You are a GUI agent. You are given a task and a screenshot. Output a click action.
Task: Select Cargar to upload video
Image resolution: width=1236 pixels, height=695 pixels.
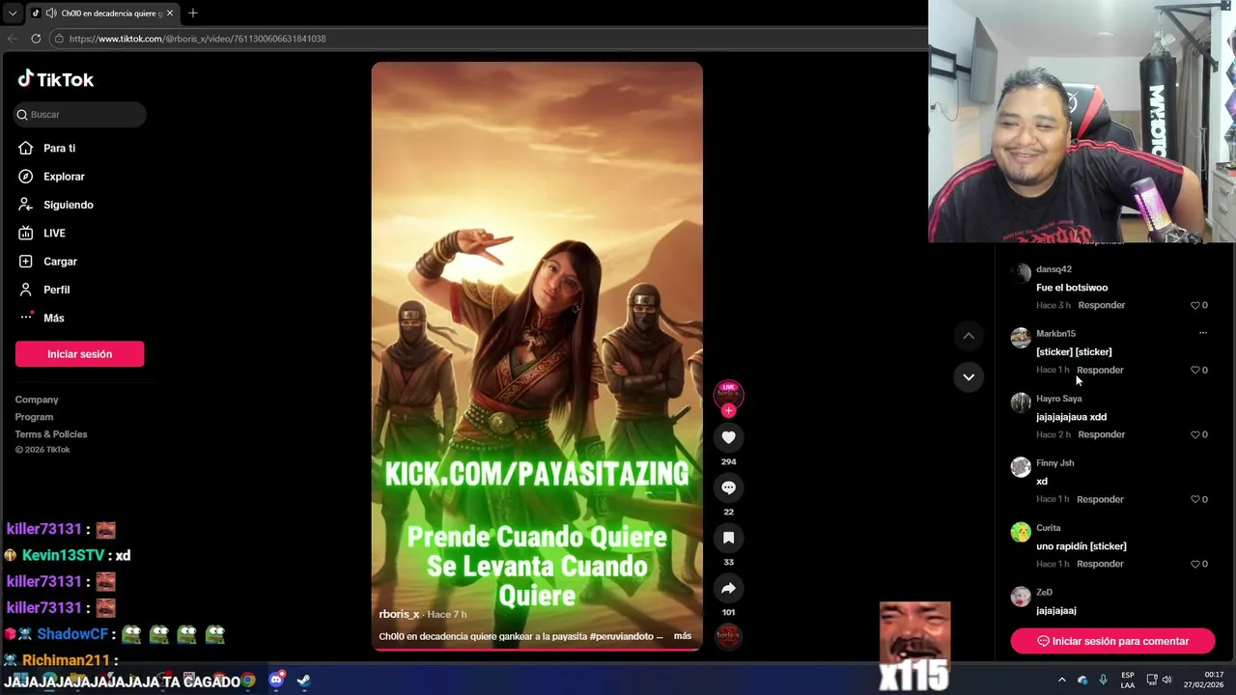pyautogui.click(x=60, y=262)
